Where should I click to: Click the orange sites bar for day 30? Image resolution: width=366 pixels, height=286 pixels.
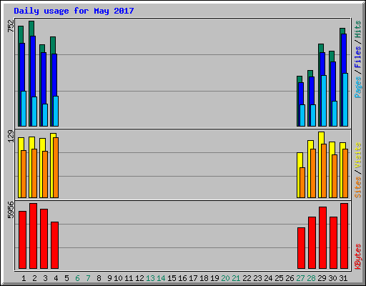(335, 176)
